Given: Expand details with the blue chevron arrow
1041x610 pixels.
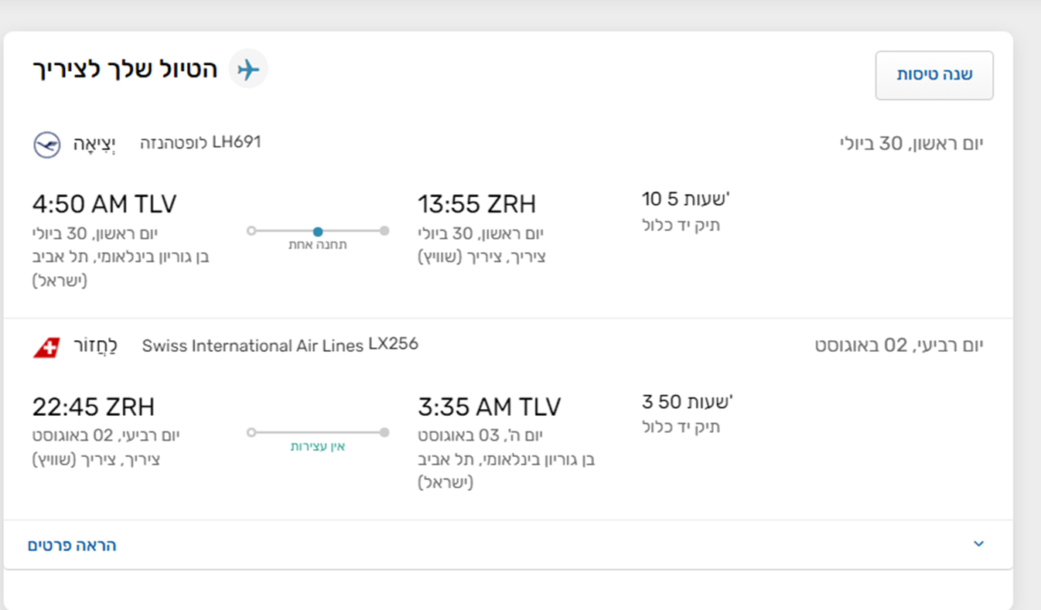Looking at the screenshot, I should pos(978,544).
